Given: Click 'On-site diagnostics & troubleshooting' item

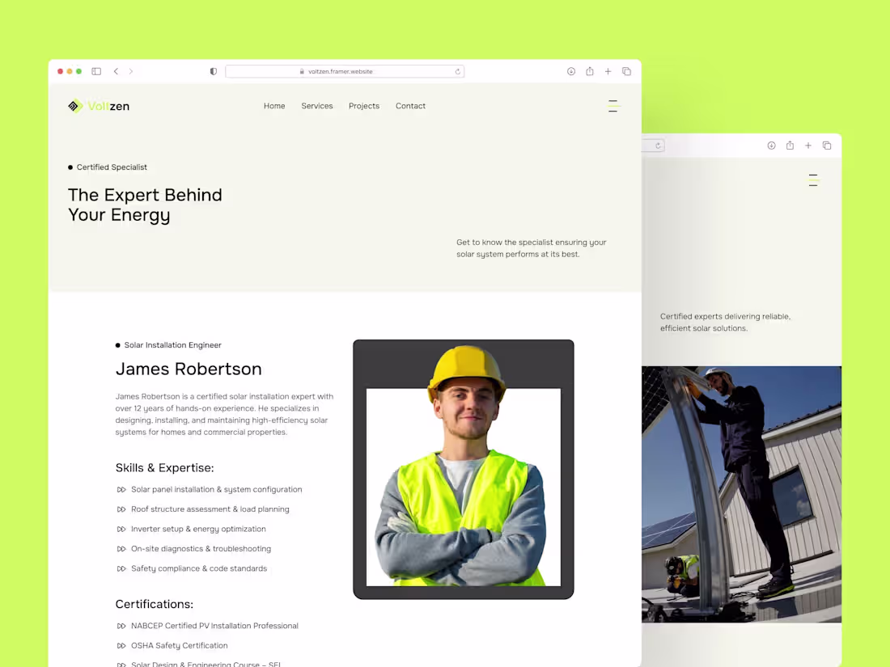Looking at the screenshot, I should 201,549.
